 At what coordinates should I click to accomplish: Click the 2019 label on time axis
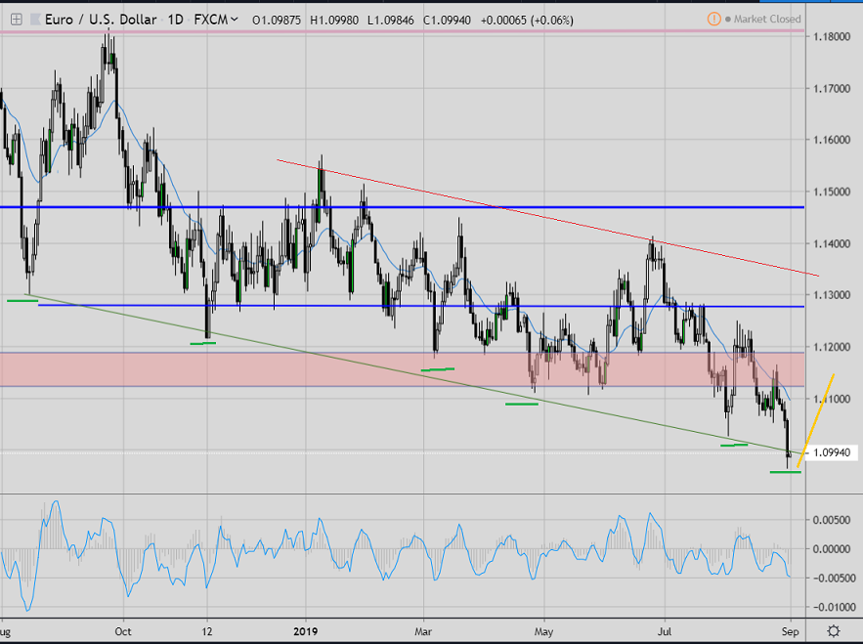pos(306,631)
